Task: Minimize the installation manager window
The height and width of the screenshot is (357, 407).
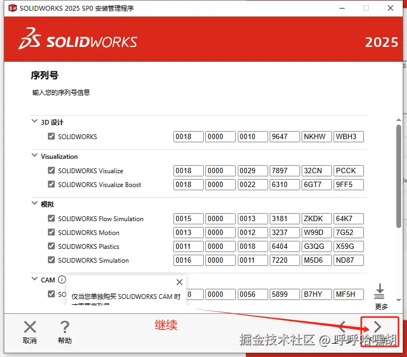Action: 342,9
